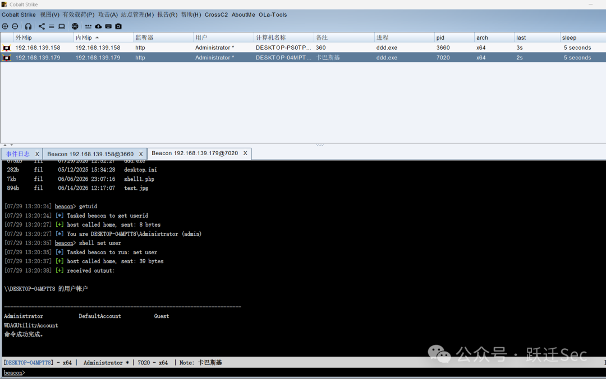Sort by last column header
This screenshot has width=606, height=379.
click(537, 38)
